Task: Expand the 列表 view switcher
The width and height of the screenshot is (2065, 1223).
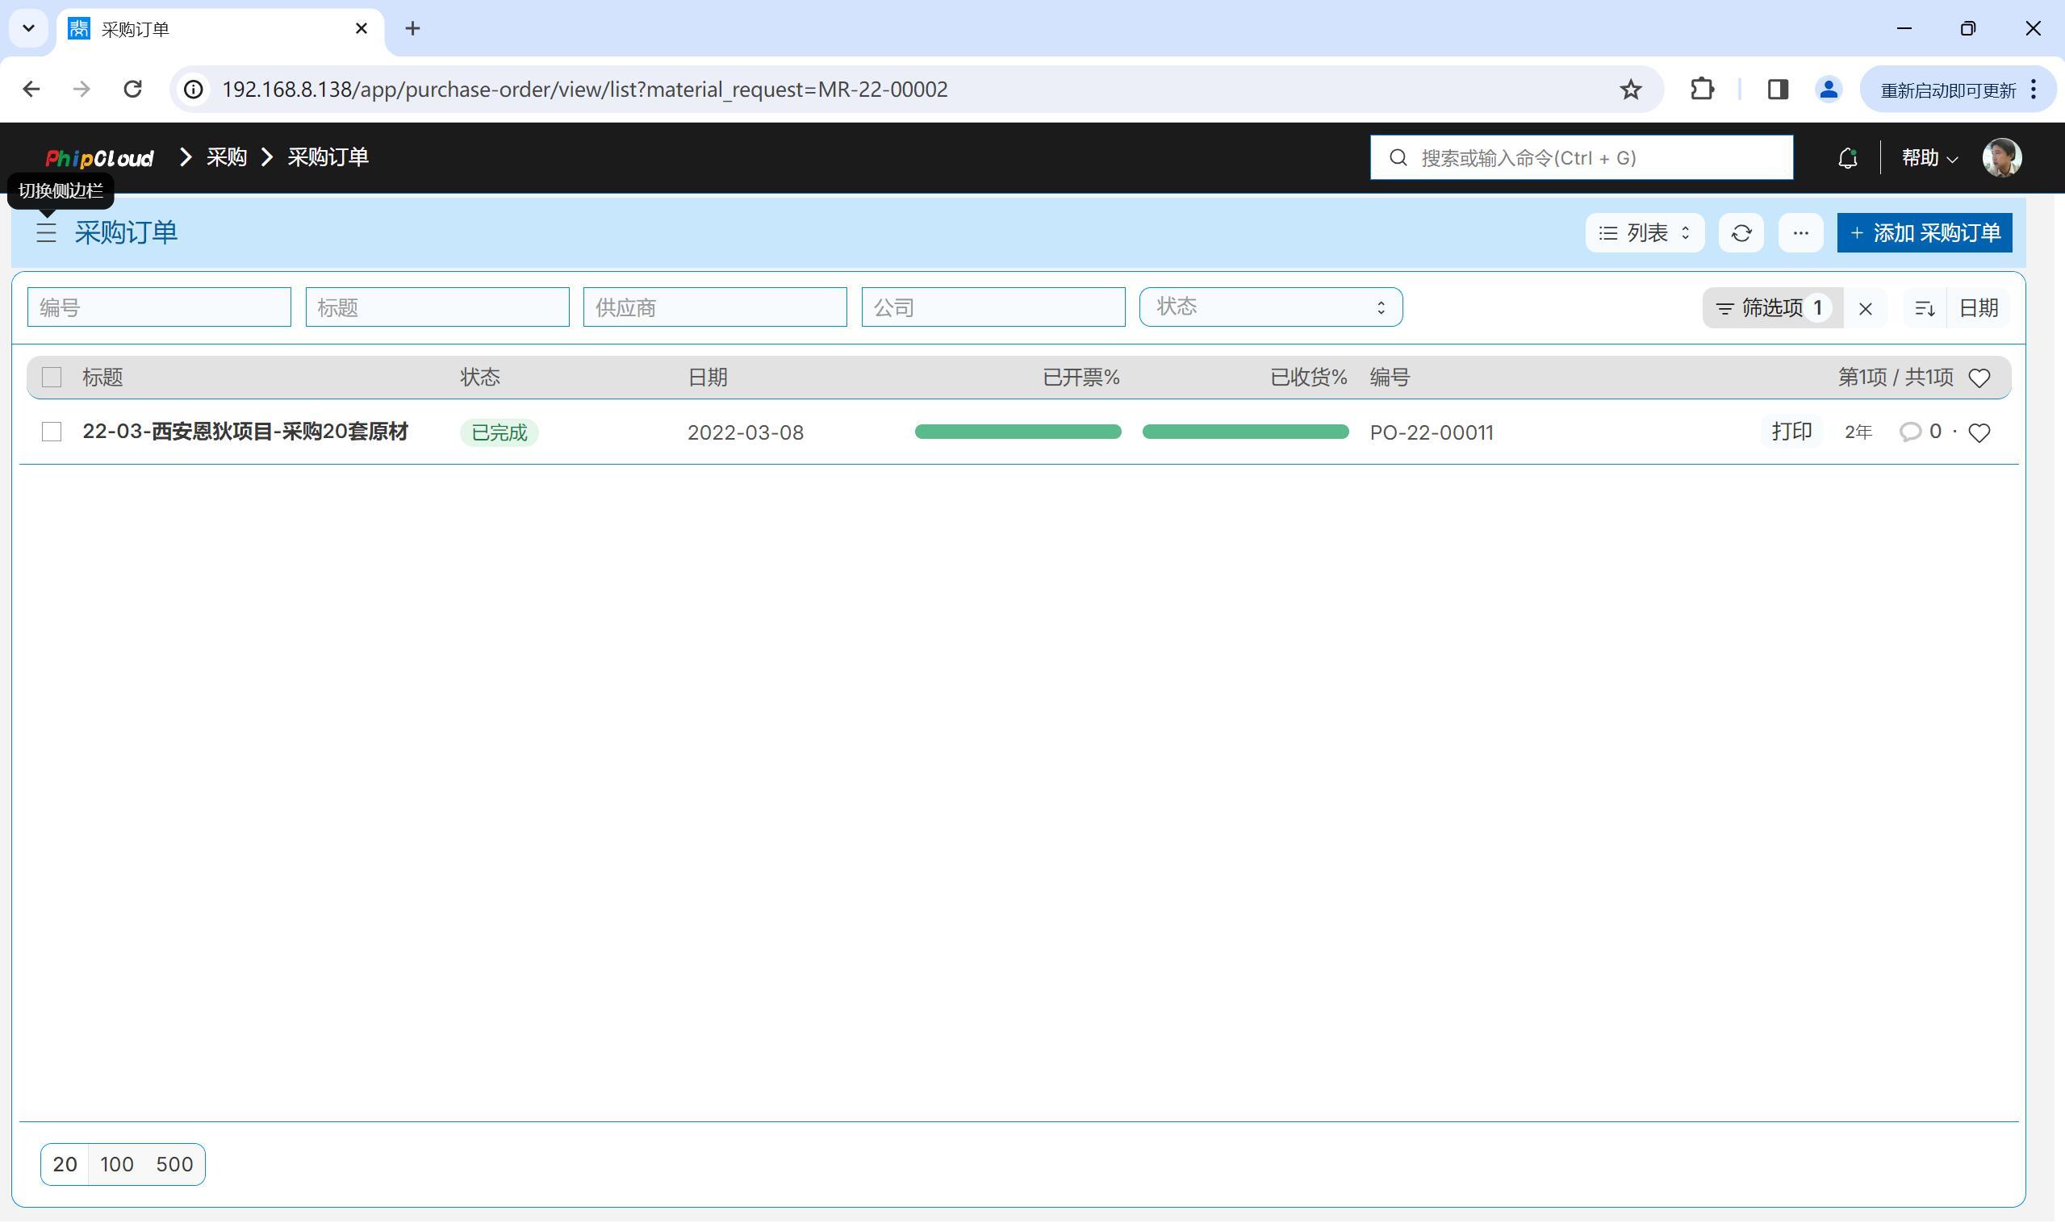Action: point(1645,233)
